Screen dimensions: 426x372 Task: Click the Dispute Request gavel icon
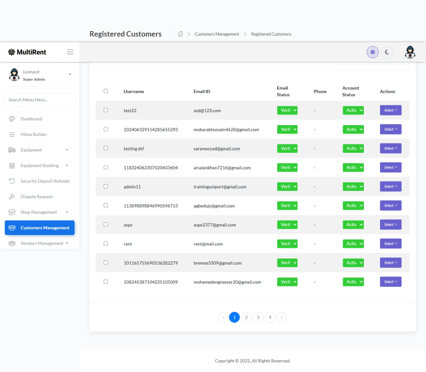coord(12,197)
